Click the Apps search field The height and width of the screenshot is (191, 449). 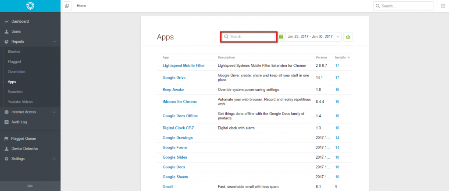point(249,37)
